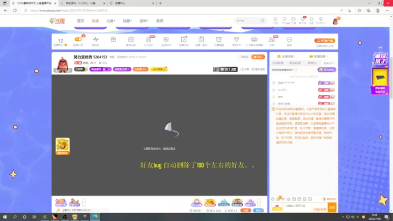Click the crown icon above chat input
This screenshot has height=221, width=393.
[x=289, y=199]
